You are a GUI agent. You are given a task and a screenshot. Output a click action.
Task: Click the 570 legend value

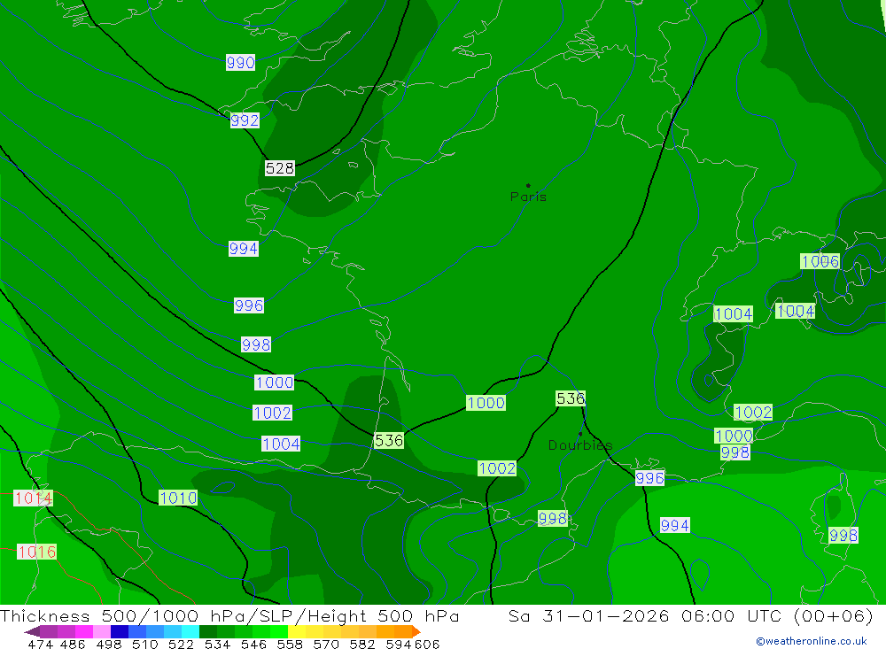click(x=326, y=644)
